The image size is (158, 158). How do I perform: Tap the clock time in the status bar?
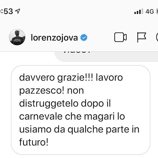click(x=7, y=11)
